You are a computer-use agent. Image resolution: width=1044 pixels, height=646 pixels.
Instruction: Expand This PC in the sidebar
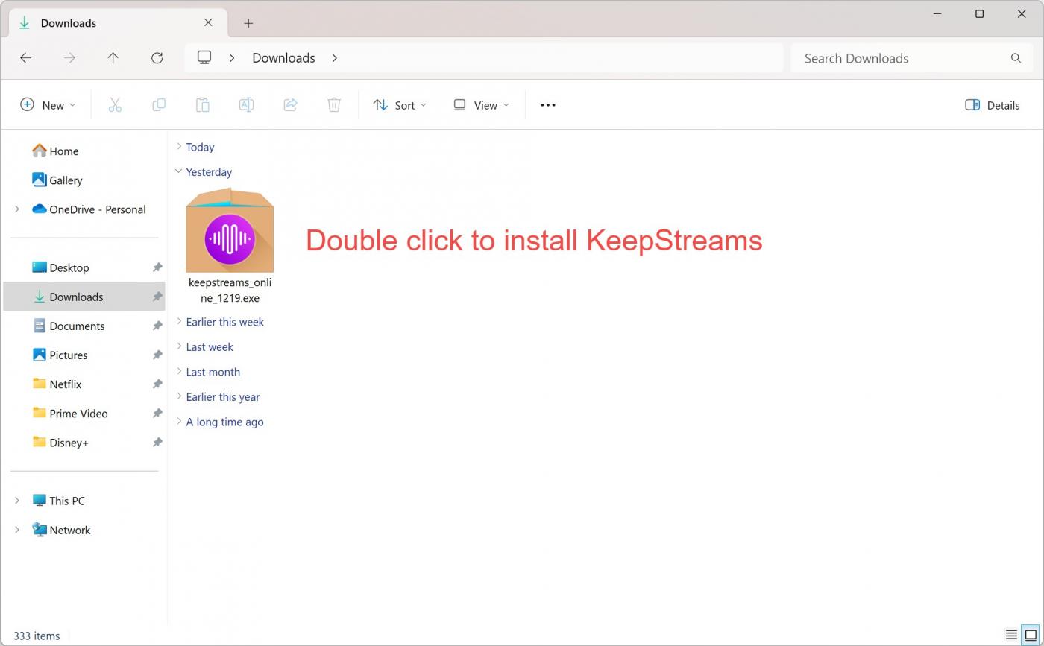point(17,500)
